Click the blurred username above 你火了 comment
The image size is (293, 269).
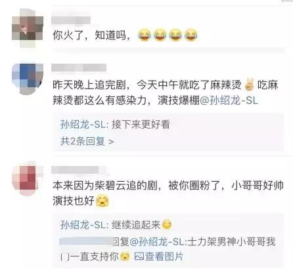[71, 20]
